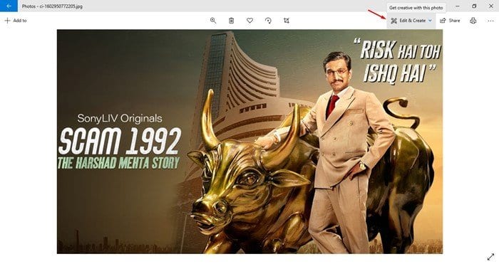The height and width of the screenshot is (264, 499).
Task: Click the back arrow button
Action: (x=9, y=6)
